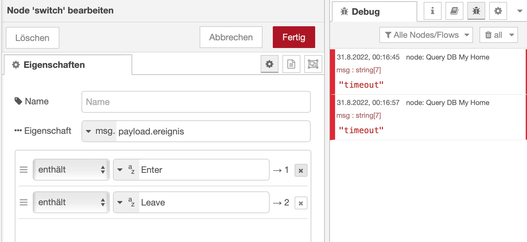
Task: Open the operator dropdown for rule 1 (Enter)
Action: [71, 170]
